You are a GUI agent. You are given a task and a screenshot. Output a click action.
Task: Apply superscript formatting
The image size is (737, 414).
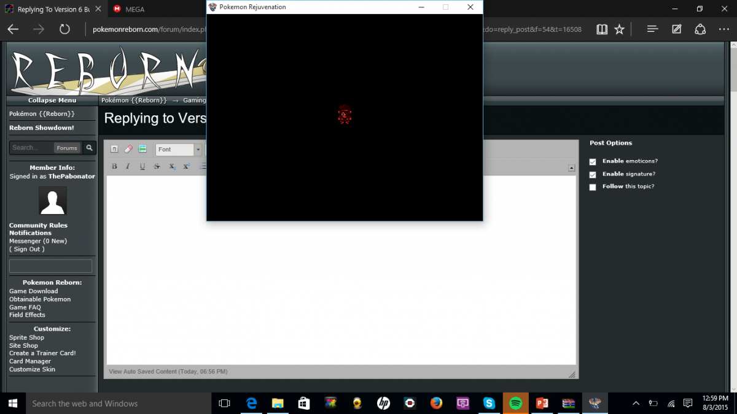(187, 166)
